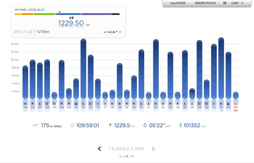The width and height of the screenshot is (254, 163).
Task: Click the 1 4, 2012-2 3, 2012 date range
Action: pos(126,149)
